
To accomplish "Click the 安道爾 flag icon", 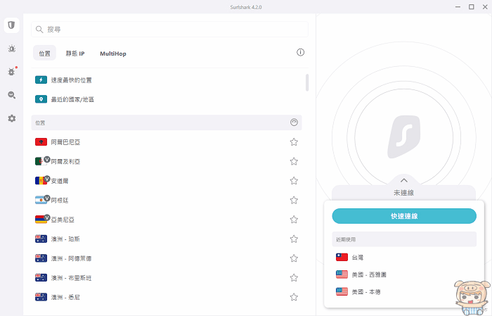I will (x=41, y=181).
